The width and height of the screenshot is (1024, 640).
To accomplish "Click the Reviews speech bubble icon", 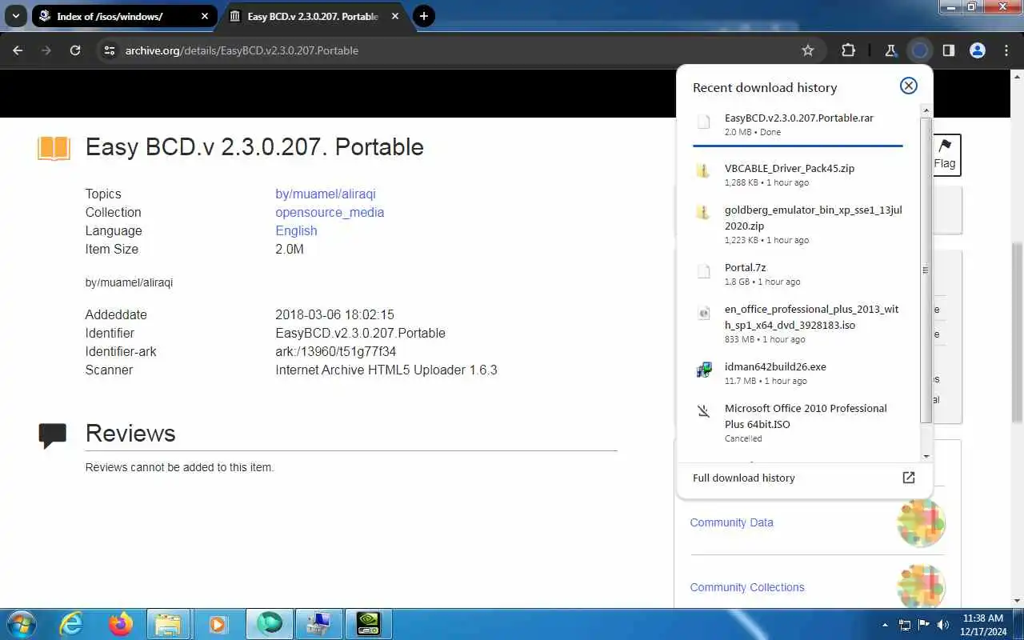I will [53, 435].
